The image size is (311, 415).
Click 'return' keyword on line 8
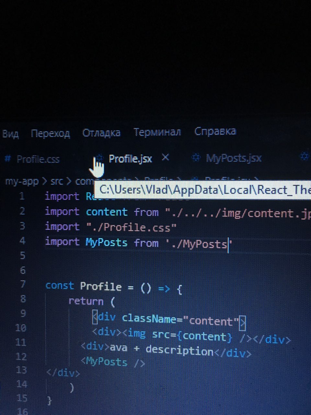tap(86, 301)
